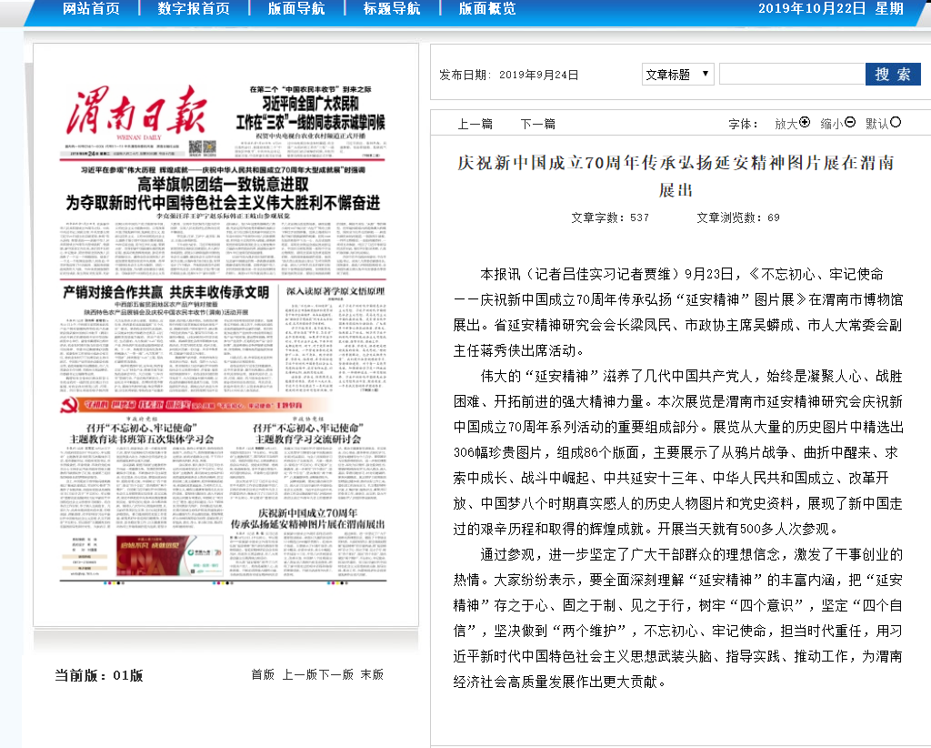
Task: Open headline 高举旗帜团结一致锐意进取 on the newspaper page
Action: (224, 185)
